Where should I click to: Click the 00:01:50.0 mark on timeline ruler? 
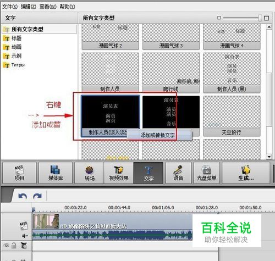click(x=250, y=208)
